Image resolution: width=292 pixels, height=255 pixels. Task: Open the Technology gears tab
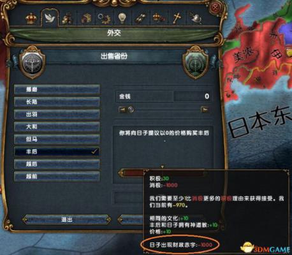tap(104, 18)
